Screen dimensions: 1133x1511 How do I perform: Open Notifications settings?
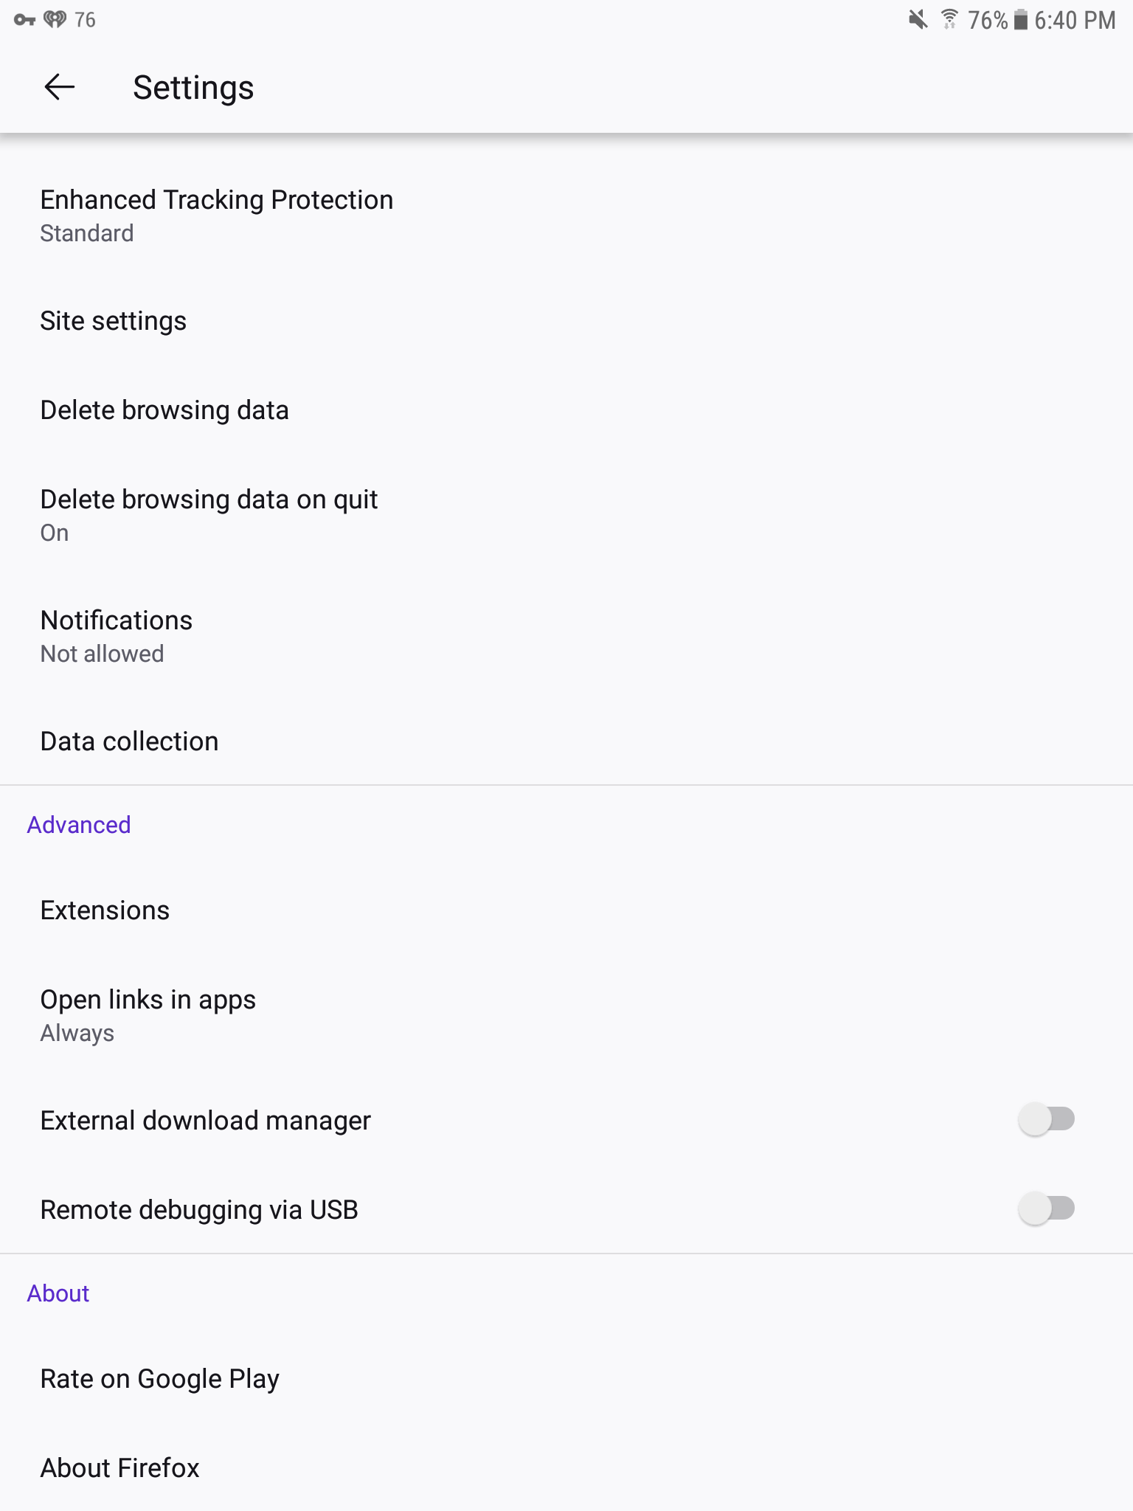point(117,635)
